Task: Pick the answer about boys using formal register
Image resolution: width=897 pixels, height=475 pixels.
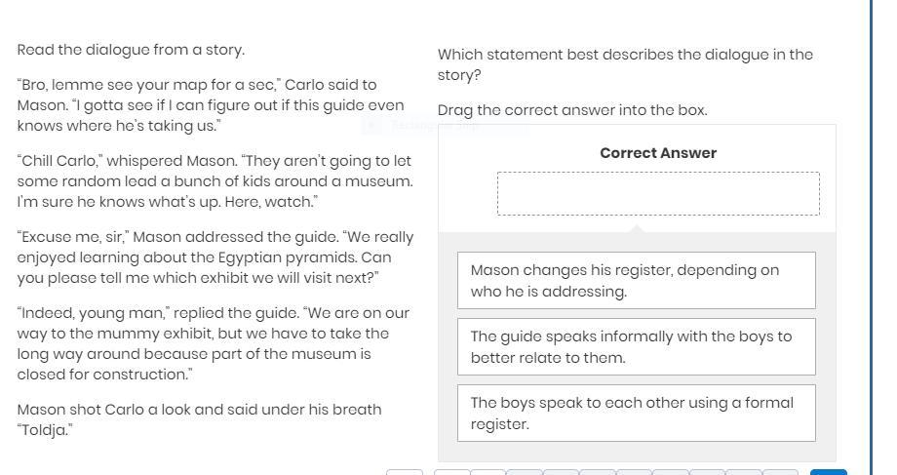Action: [636, 414]
